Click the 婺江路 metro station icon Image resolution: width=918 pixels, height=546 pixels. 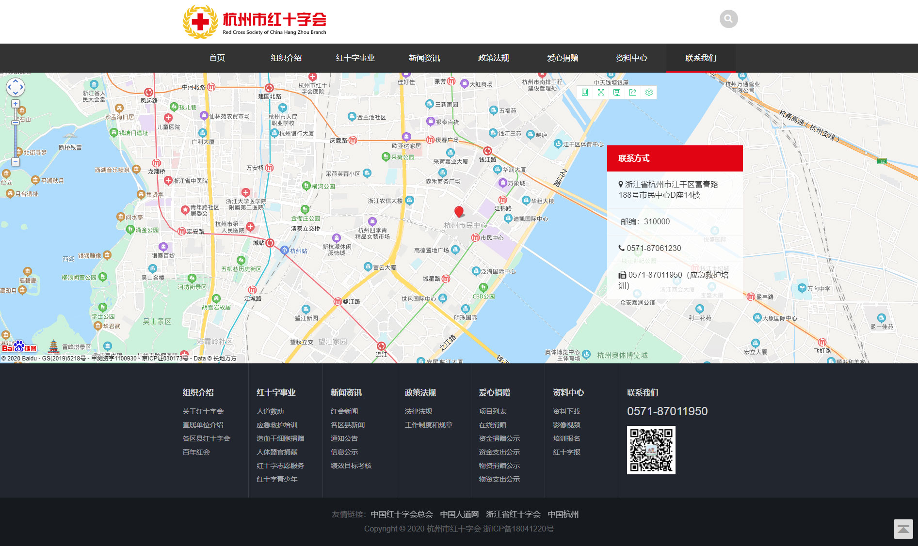(x=338, y=301)
